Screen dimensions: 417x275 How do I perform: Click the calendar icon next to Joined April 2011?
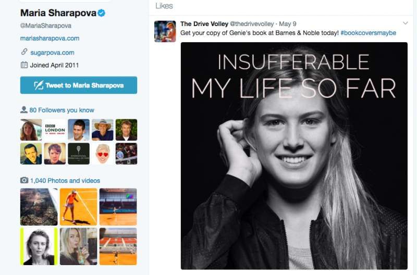(x=24, y=65)
